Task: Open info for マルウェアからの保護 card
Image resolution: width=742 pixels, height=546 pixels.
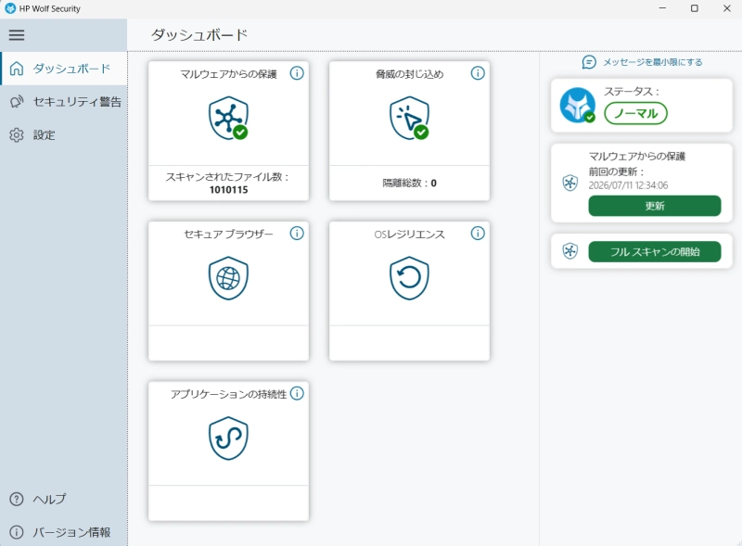Action: point(297,73)
